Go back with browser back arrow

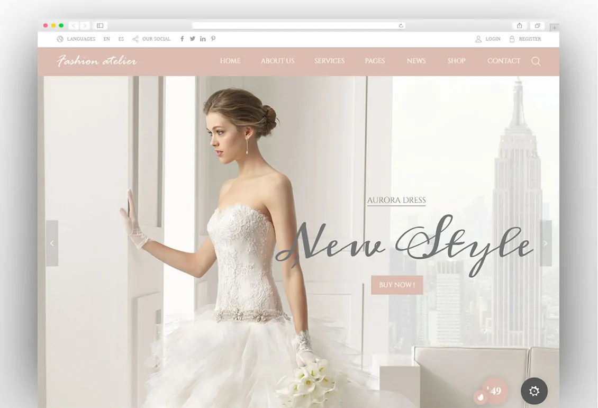click(x=74, y=25)
